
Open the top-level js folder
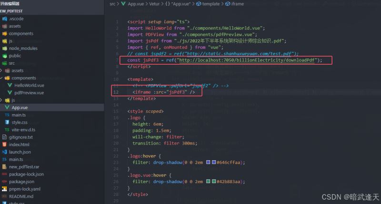(10, 41)
